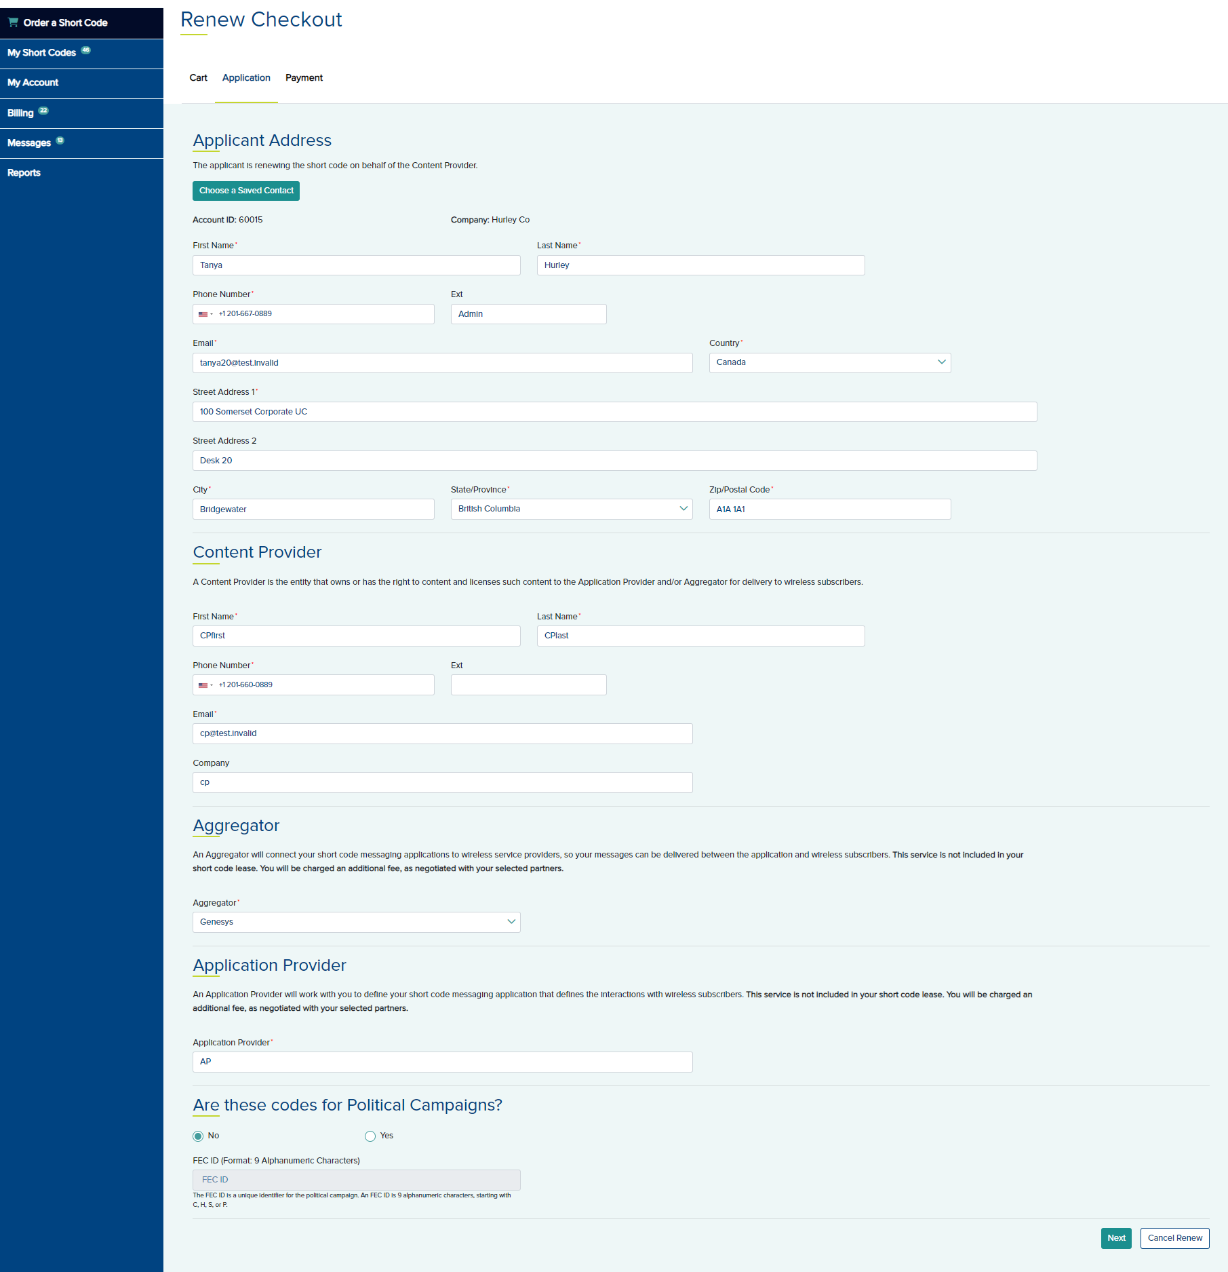Open Content Provider phone flag selector
The image size is (1228, 1272).
click(205, 685)
